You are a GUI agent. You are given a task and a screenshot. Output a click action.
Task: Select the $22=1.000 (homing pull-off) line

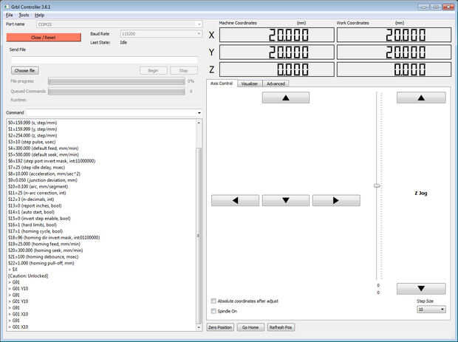[x=41, y=263]
